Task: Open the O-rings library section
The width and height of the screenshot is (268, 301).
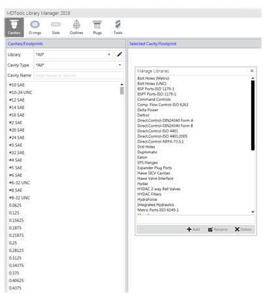Action: click(x=35, y=27)
